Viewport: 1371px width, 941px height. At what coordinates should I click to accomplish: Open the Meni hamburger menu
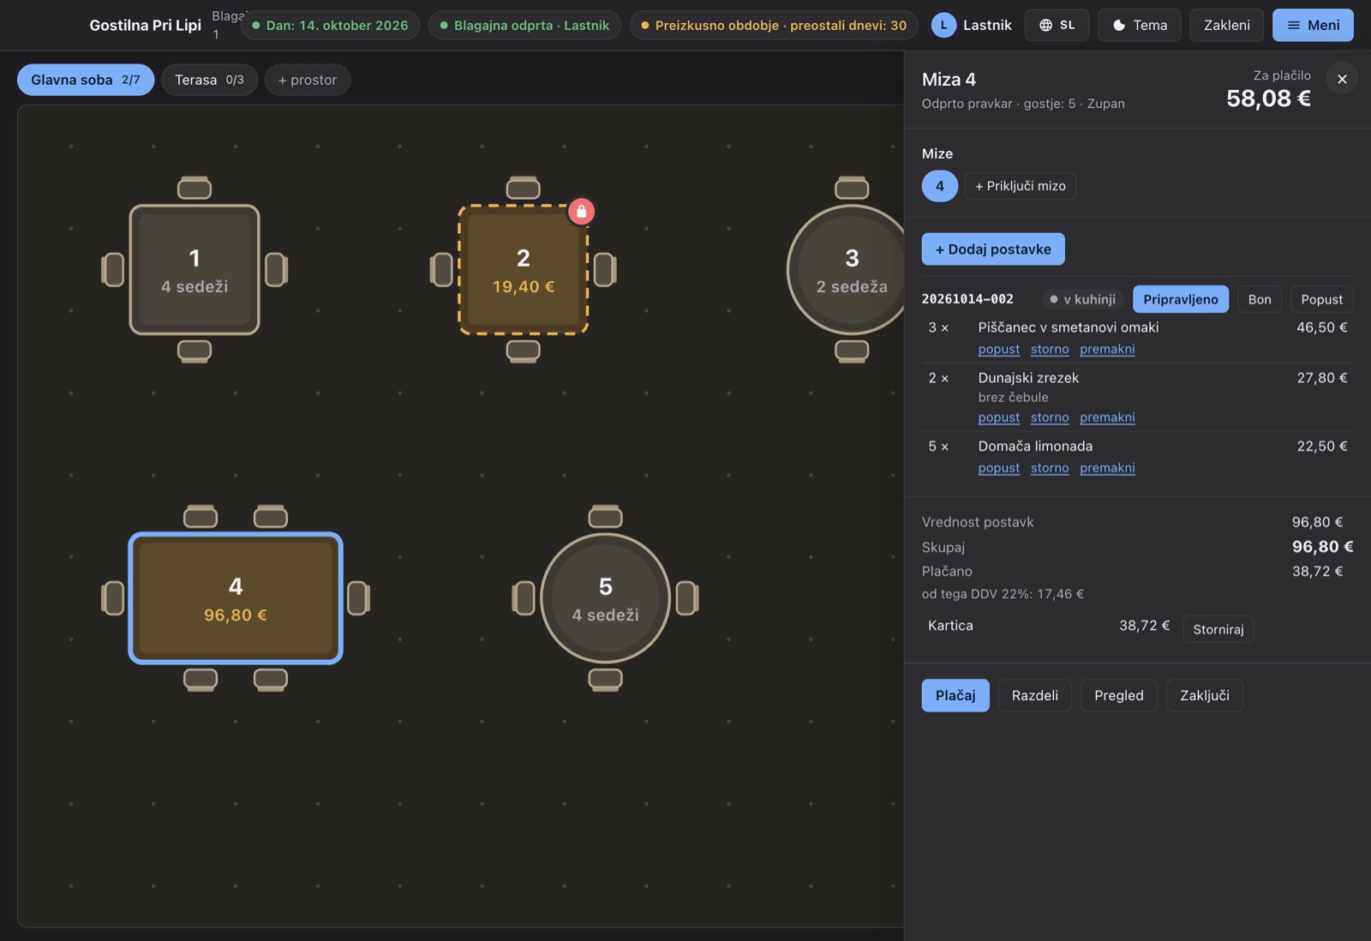[1313, 25]
